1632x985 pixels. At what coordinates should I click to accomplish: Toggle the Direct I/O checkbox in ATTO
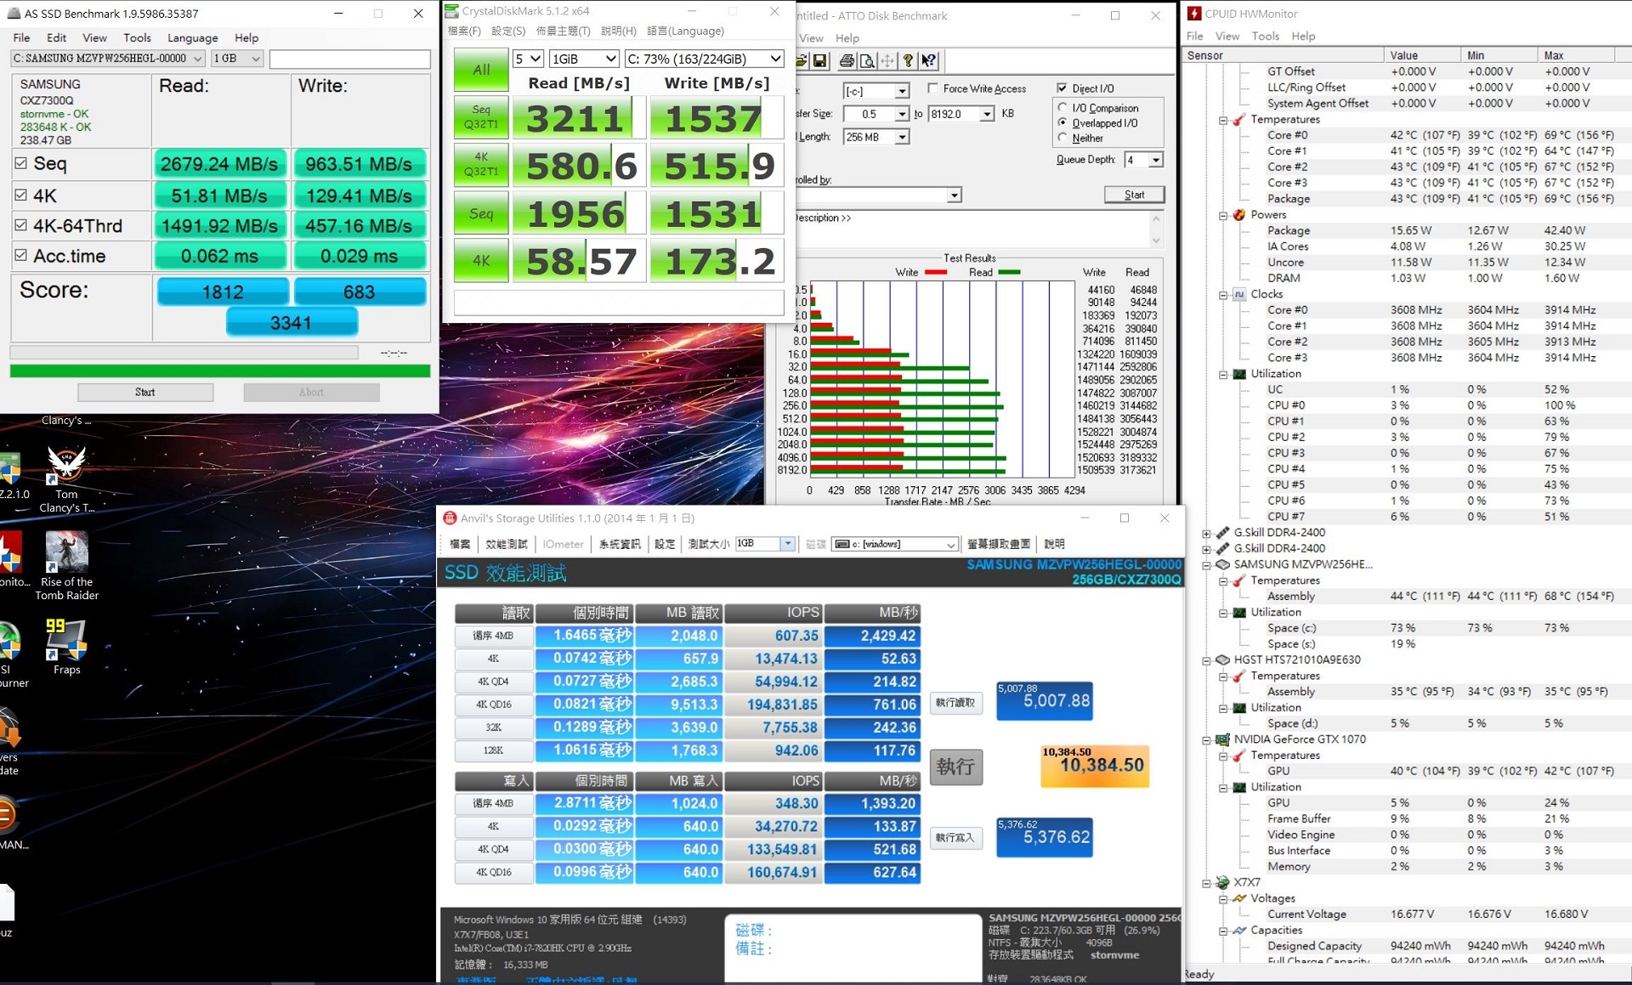click(1062, 88)
